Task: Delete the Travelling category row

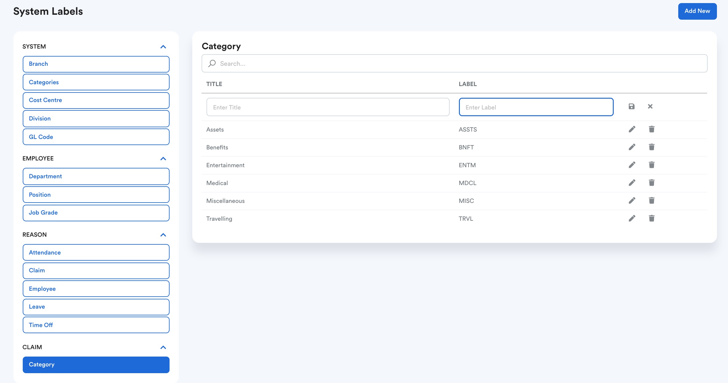Action: (x=652, y=218)
